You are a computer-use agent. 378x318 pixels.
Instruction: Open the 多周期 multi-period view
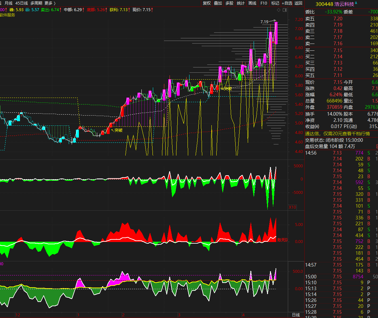(36, 3)
